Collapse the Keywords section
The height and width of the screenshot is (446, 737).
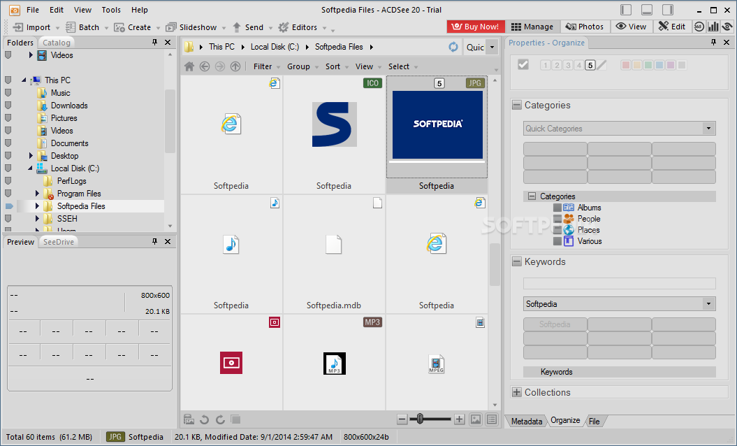click(x=516, y=261)
